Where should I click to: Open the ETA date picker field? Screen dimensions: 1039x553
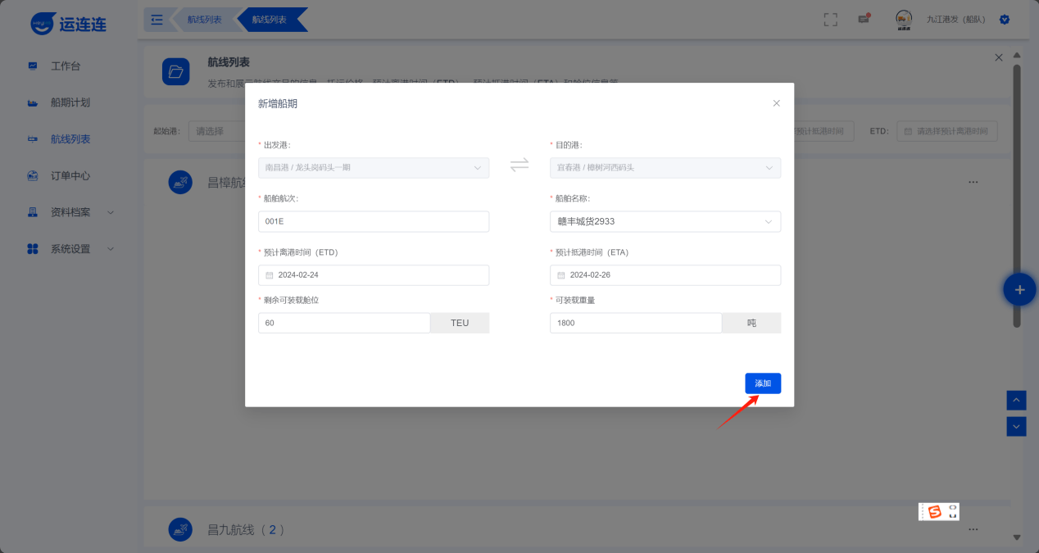(665, 275)
